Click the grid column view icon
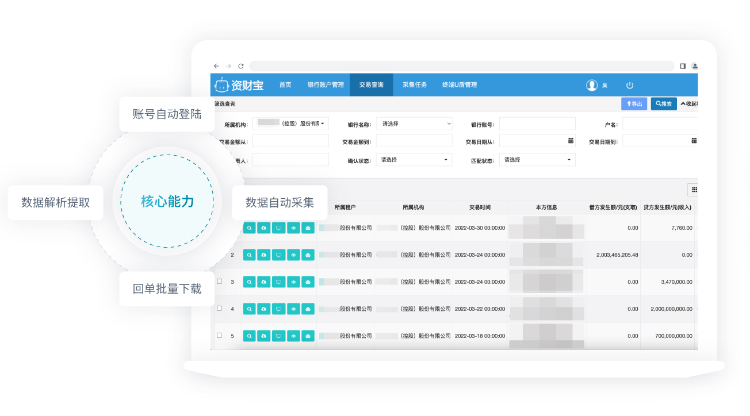This screenshot has height=416, width=750. point(694,190)
